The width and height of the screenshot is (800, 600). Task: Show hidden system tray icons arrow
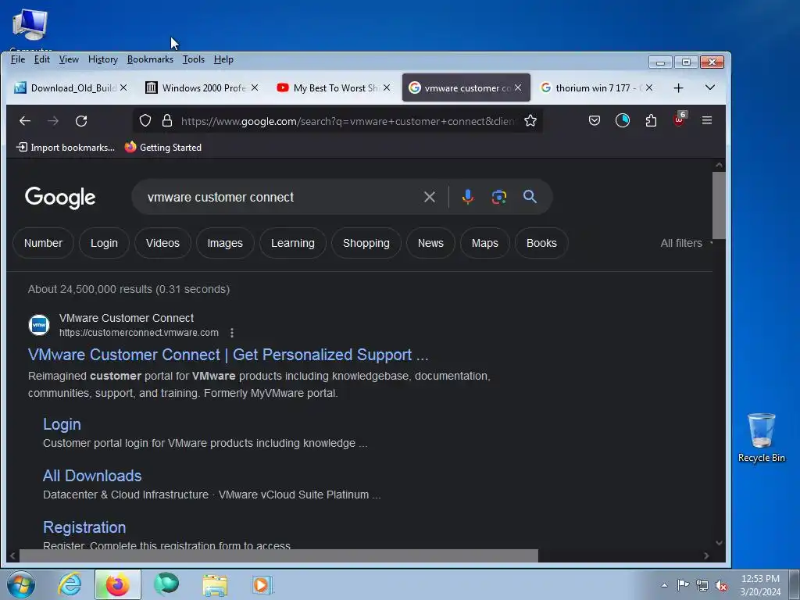pyautogui.click(x=664, y=585)
